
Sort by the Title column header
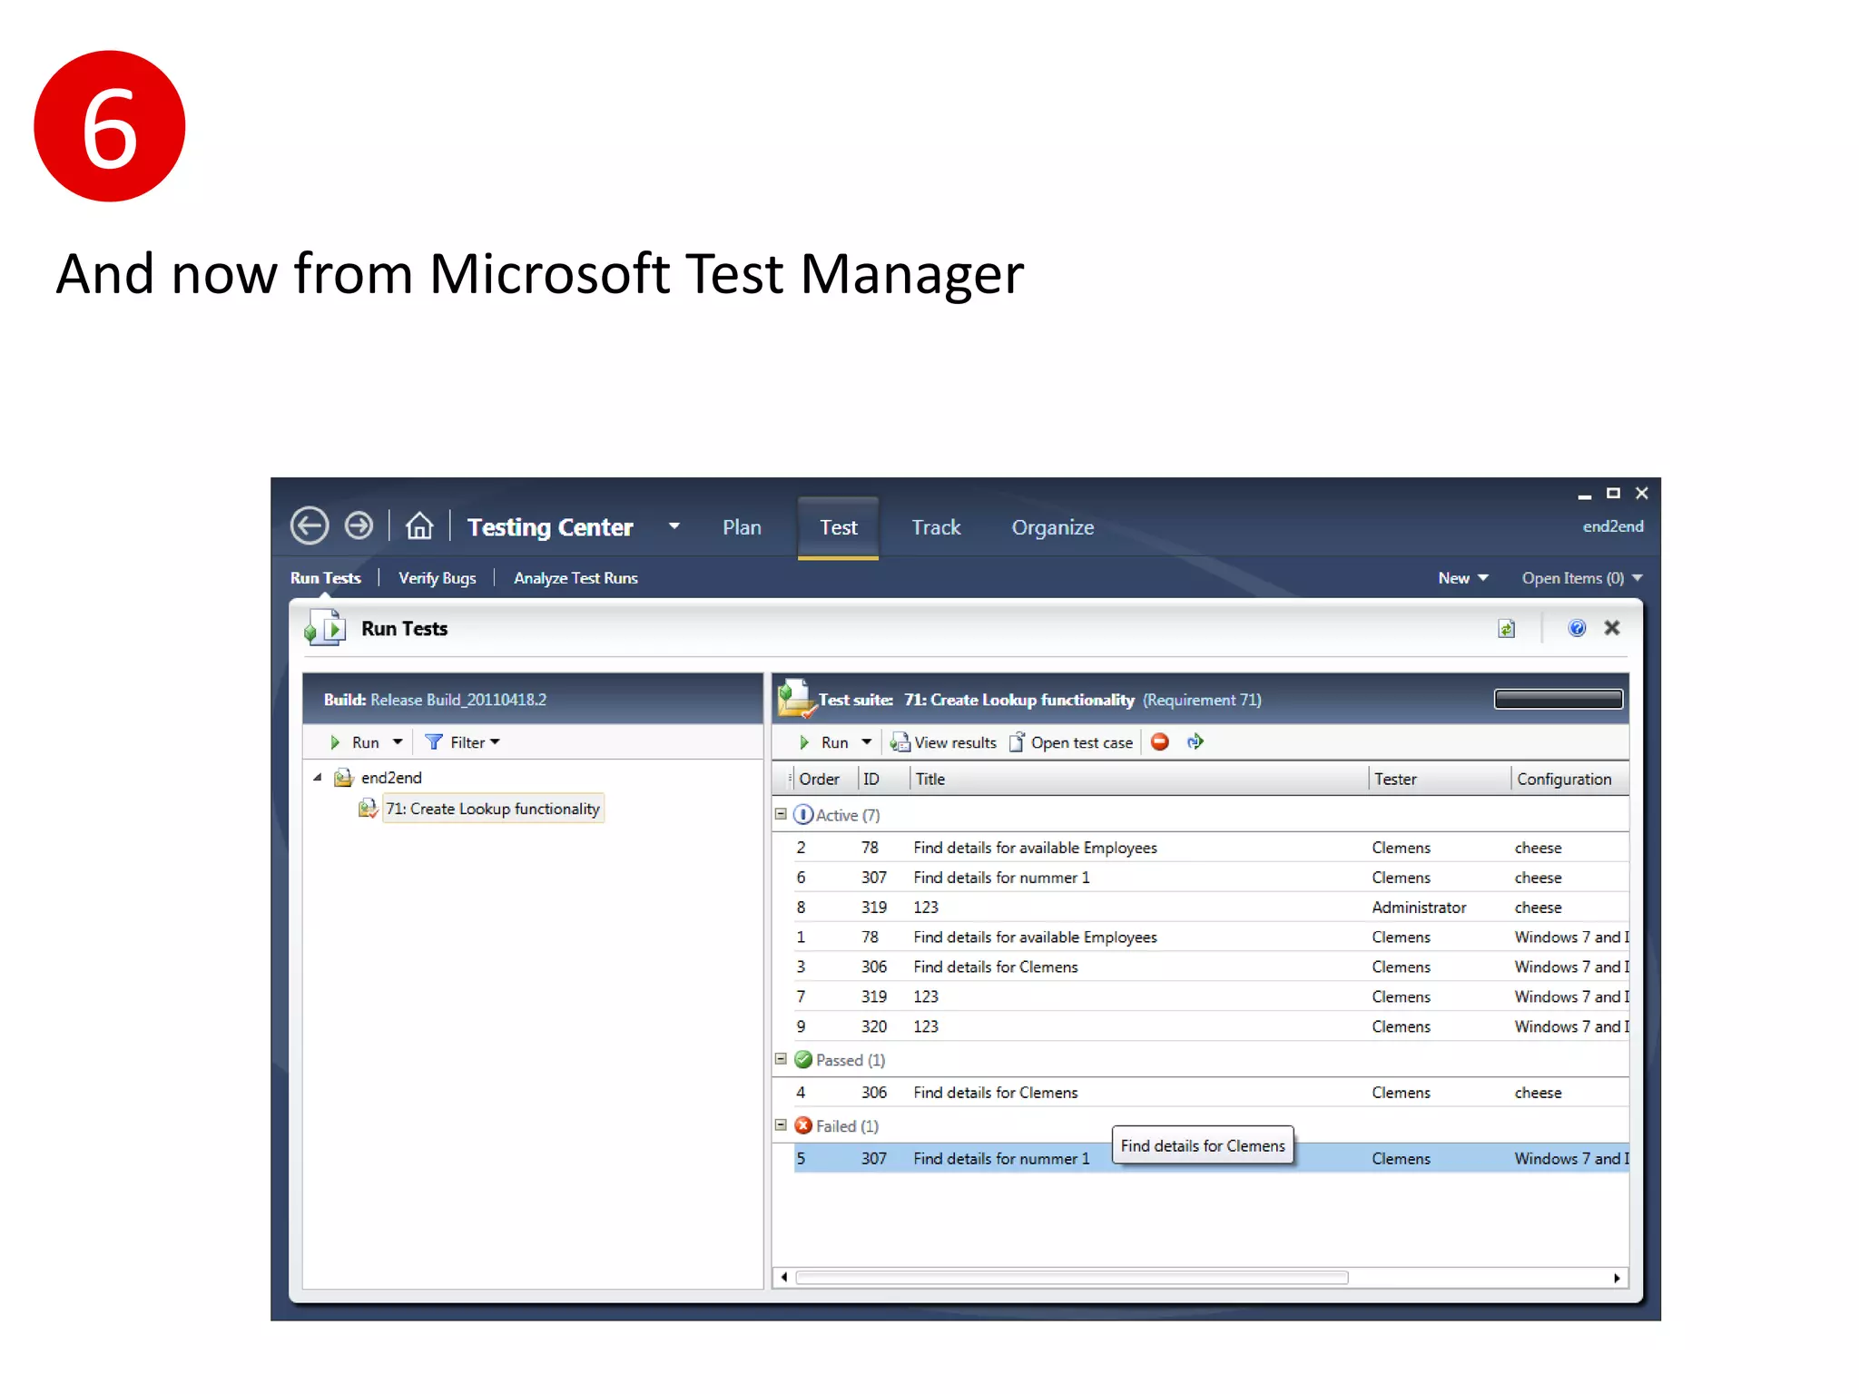1138,779
